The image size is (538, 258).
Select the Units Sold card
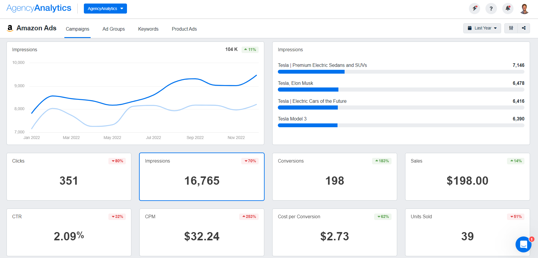[467, 232]
